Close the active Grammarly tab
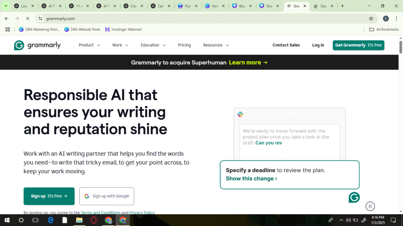The image size is (403, 226). tap(305, 6)
